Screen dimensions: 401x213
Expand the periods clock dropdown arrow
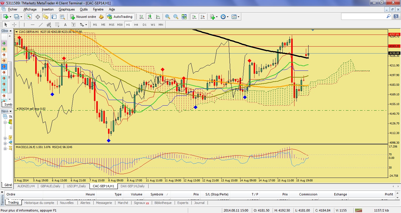(x=228, y=17)
